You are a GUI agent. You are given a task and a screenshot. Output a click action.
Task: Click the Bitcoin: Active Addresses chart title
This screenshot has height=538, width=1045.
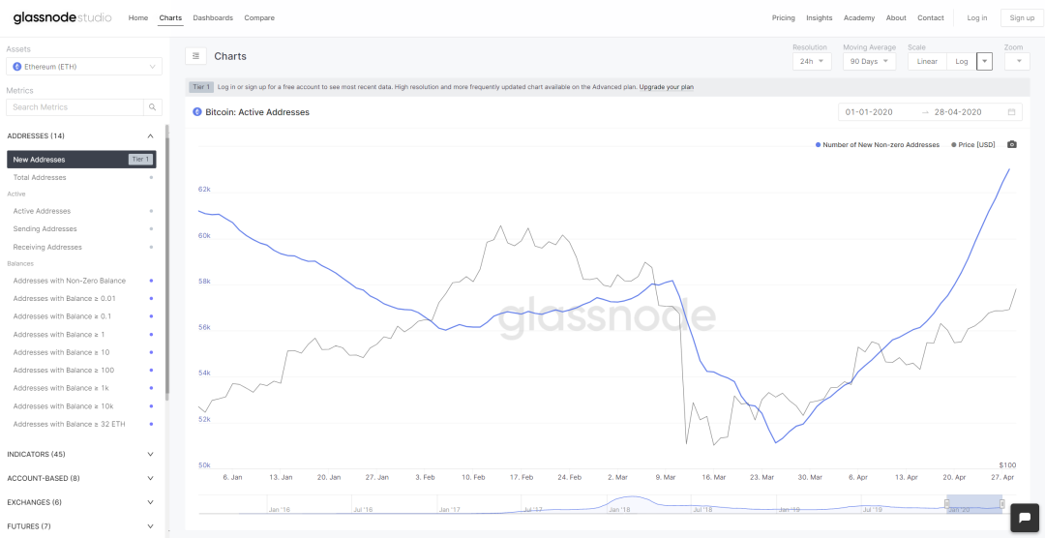[x=257, y=112]
